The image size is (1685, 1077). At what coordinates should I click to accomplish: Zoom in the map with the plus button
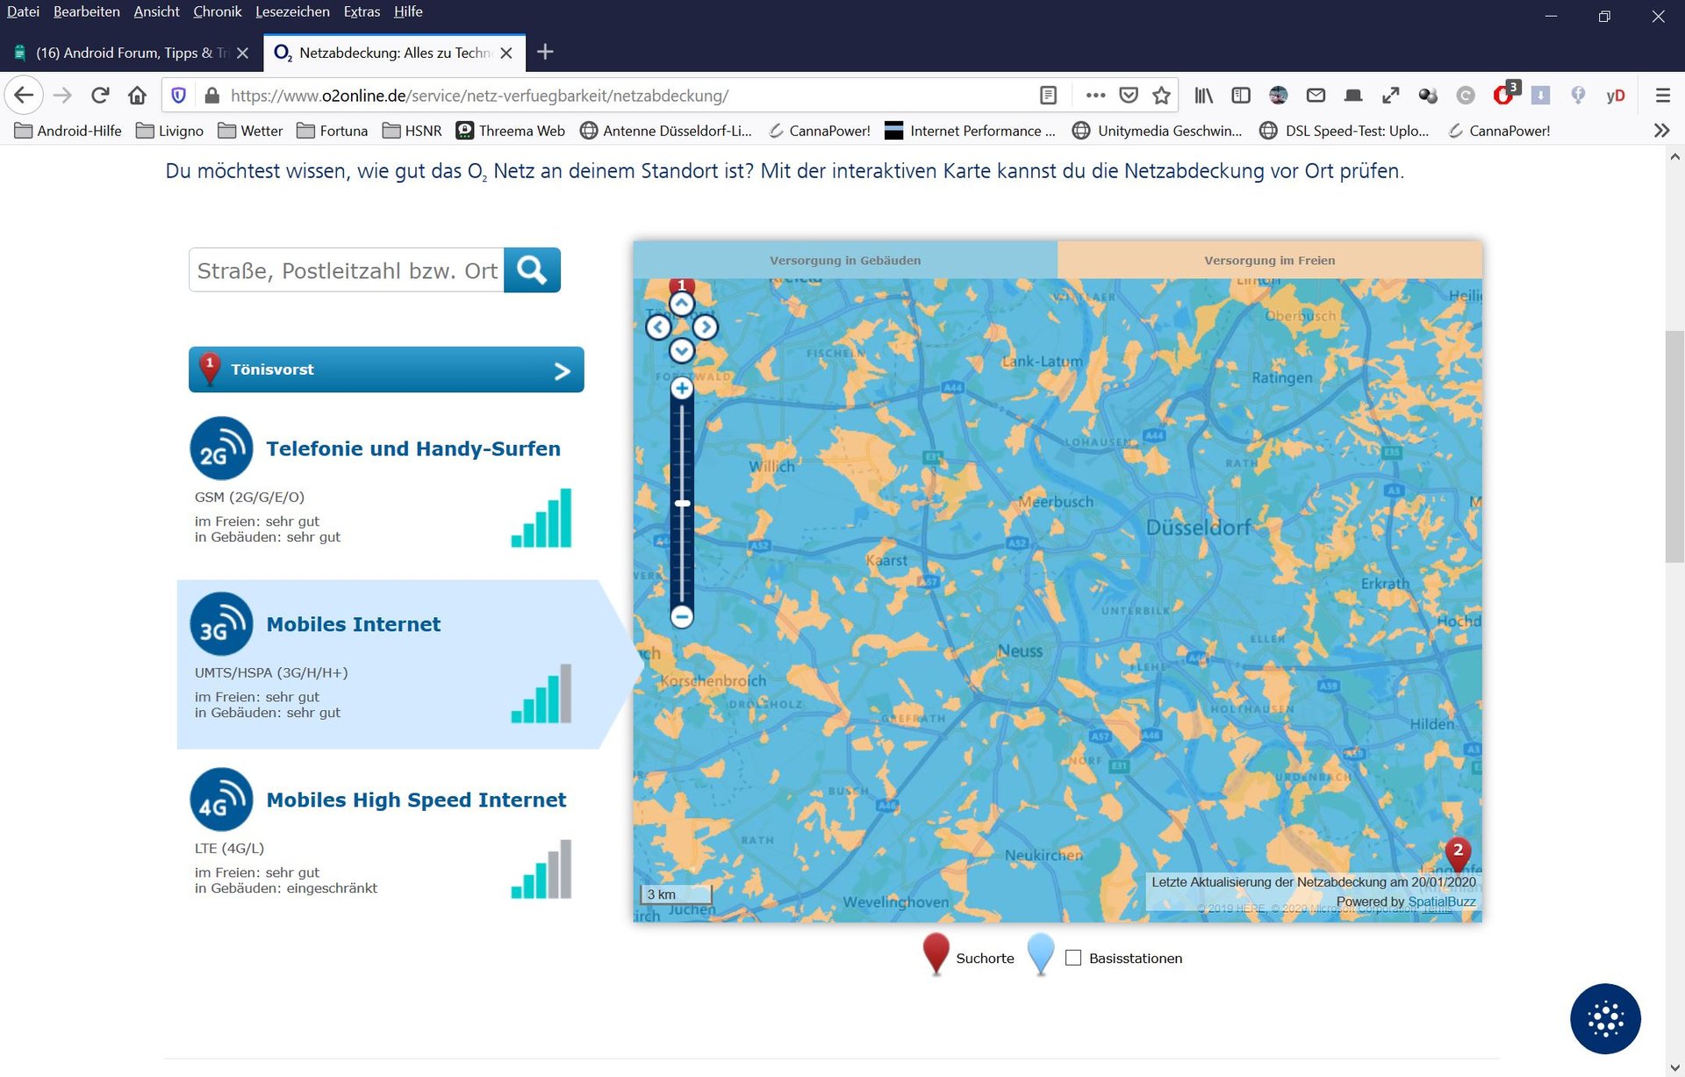pyautogui.click(x=682, y=388)
